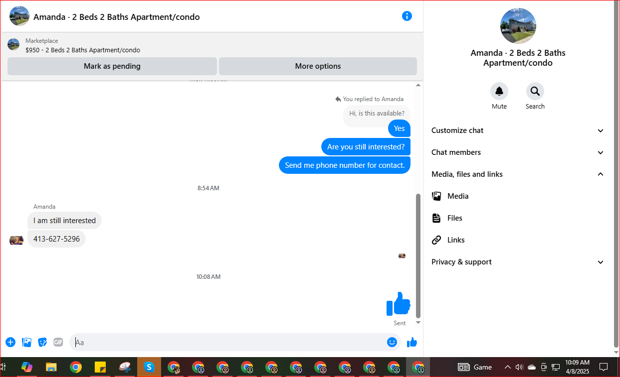The height and width of the screenshot is (377, 620).
Task: Choose a sticker from the sticker icon
Action: click(43, 342)
